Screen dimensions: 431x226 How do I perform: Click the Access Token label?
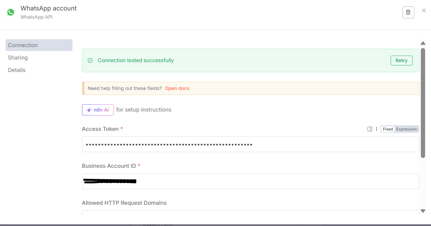(x=100, y=129)
